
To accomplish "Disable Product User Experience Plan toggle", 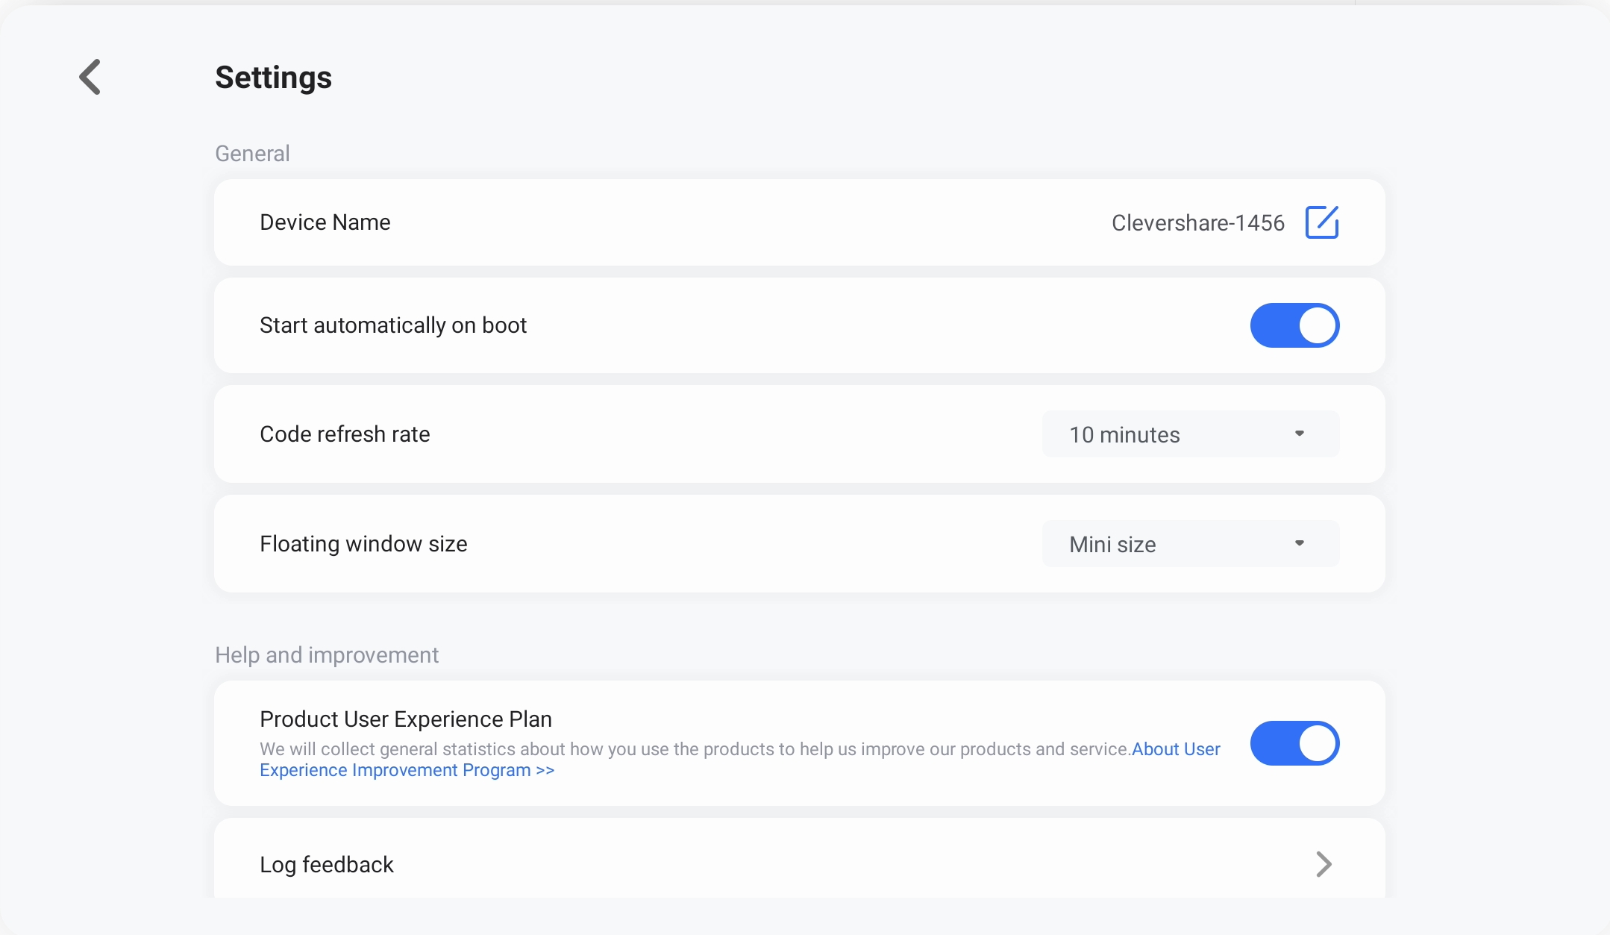I will (x=1294, y=743).
